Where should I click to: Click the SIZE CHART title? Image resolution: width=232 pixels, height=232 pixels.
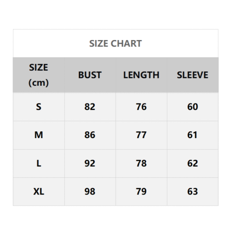[115, 44]
